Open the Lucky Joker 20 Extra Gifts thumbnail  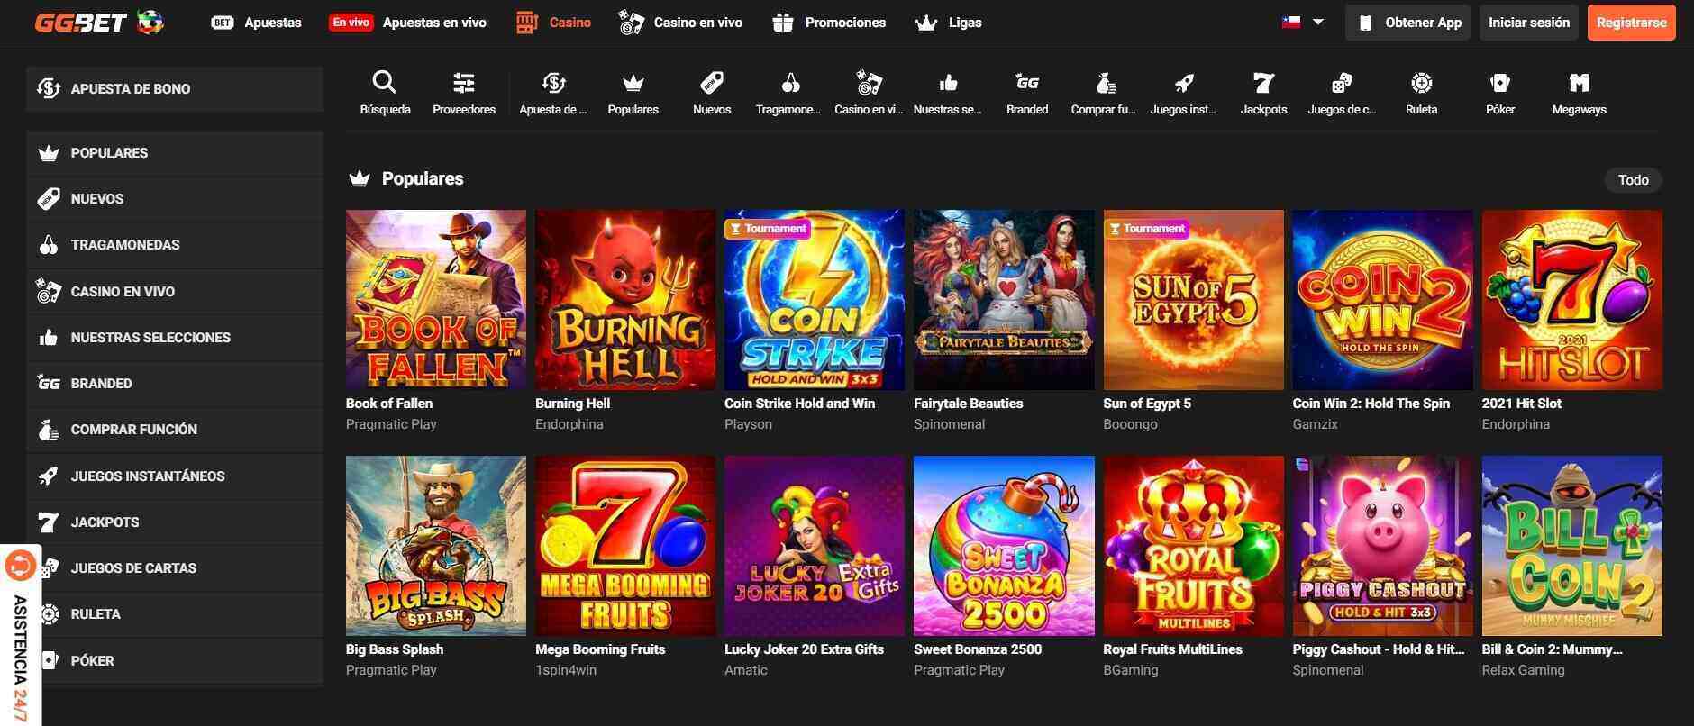[815, 546]
